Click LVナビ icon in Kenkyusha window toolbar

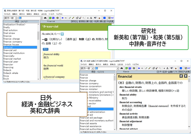click(111, 18)
